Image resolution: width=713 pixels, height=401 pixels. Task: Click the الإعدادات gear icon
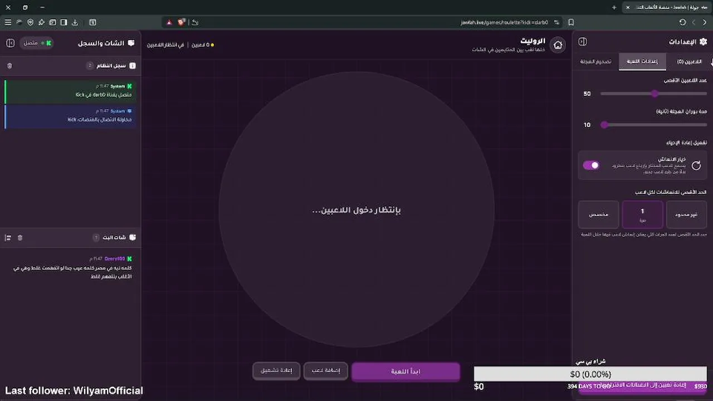click(703, 42)
